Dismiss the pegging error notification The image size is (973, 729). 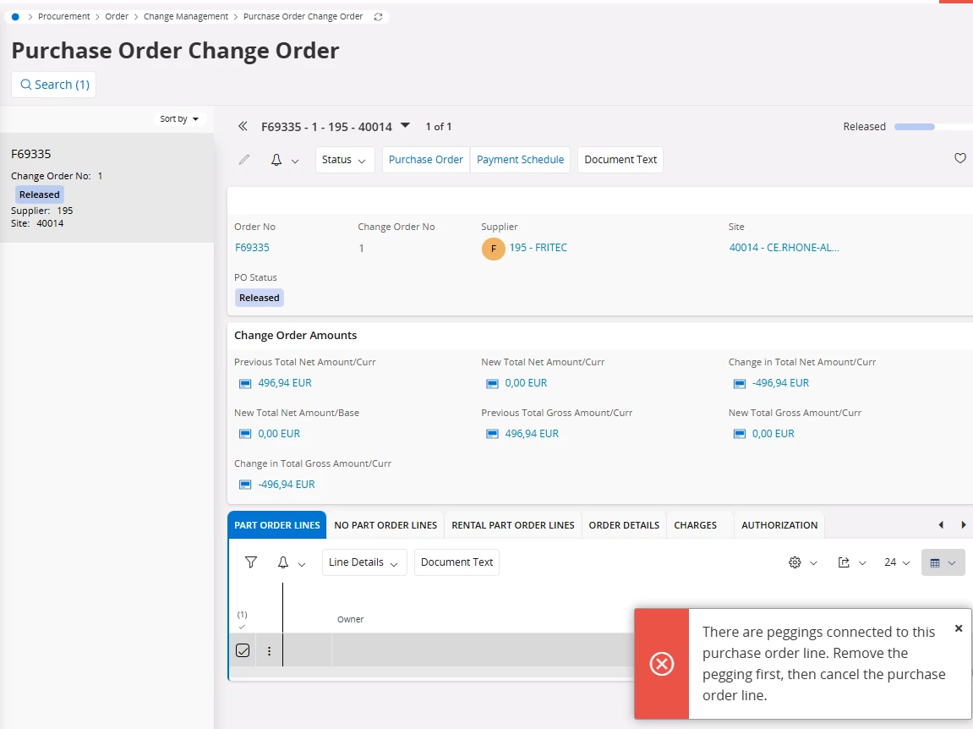click(x=958, y=628)
